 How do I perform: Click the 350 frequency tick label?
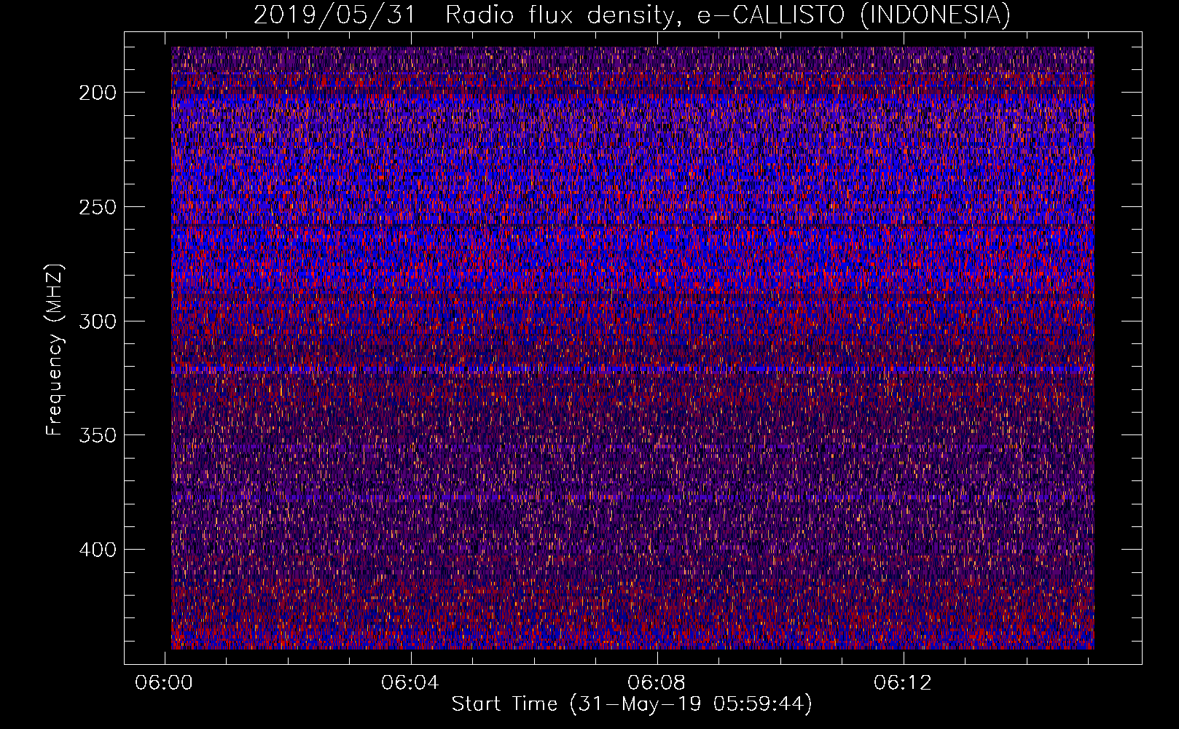click(98, 435)
